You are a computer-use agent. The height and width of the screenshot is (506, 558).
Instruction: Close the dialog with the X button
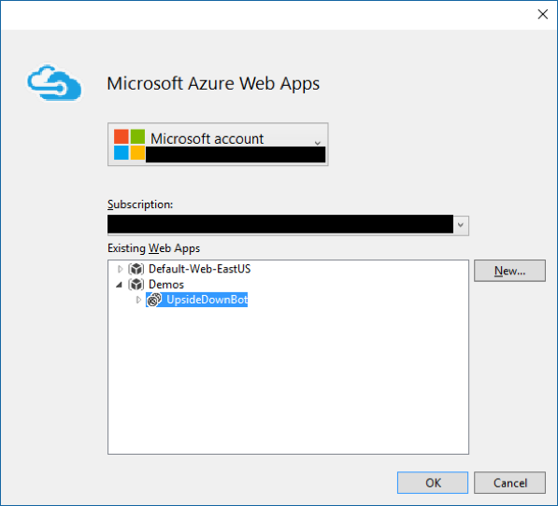pos(543,14)
